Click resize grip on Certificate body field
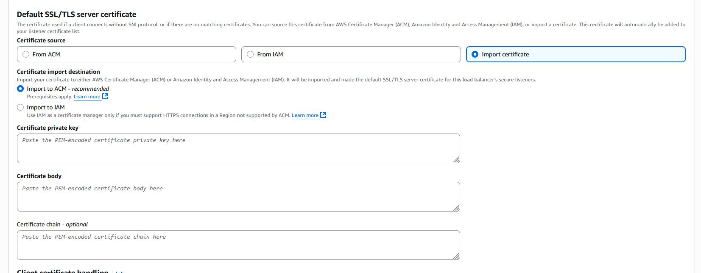Image resolution: width=701 pixels, height=273 pixels. pyautogui.click(x=456, y=208)
